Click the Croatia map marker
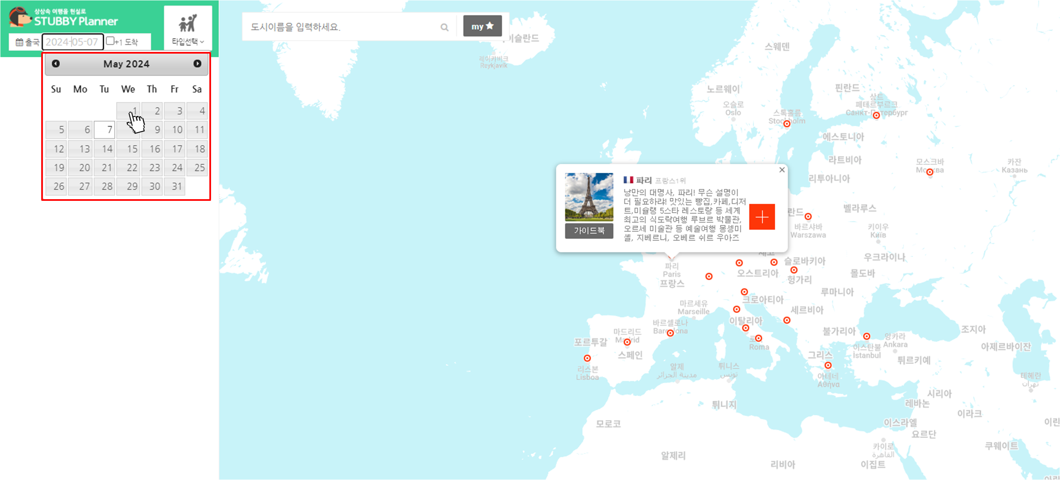This screenshot has height=480, width=1060. point(744,292)
